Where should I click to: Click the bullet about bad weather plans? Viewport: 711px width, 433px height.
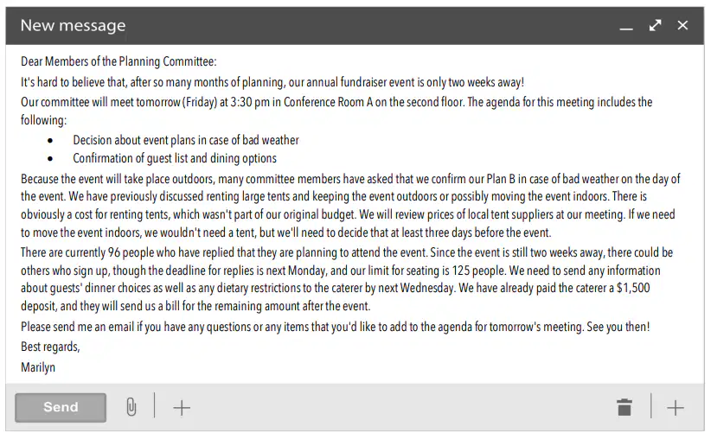coord(186,140)
